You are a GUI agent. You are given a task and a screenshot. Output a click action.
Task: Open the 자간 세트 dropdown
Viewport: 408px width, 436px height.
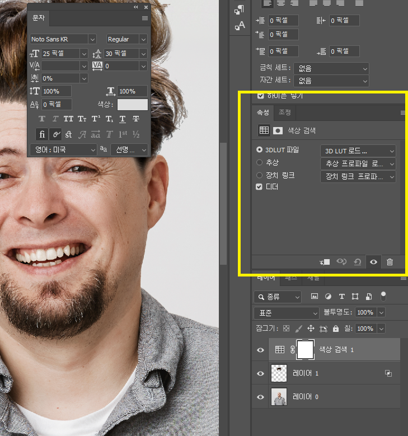331,81
